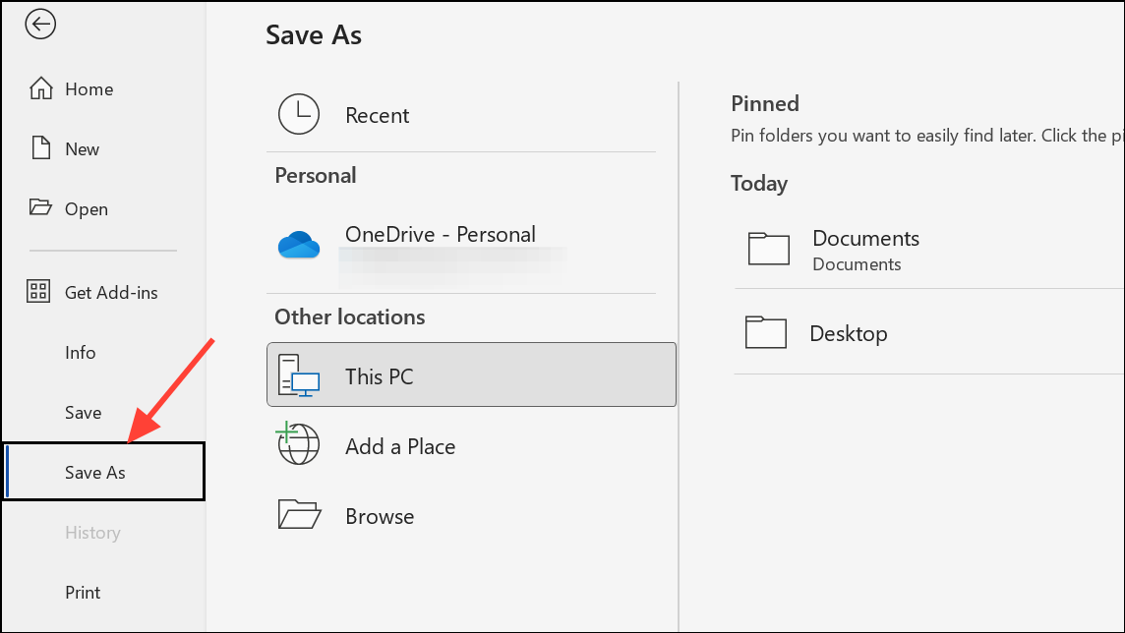Open the Browse folder icon

299,513
